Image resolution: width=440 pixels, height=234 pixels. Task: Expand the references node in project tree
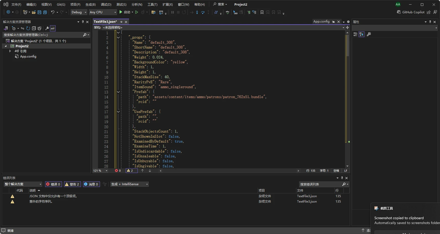(x=10, y=51)
